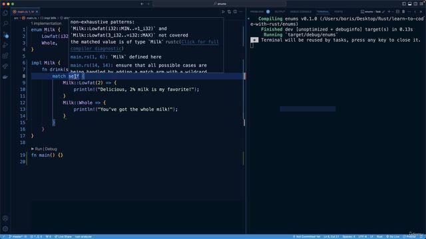Viewport: 426px width, 239px height.
Task: Open the Extensions view
Action: [x=5, y=56]
